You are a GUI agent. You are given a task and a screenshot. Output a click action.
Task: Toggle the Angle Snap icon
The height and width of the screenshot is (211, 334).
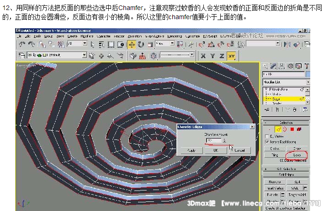pyautogui.click(x=211, y=44)
